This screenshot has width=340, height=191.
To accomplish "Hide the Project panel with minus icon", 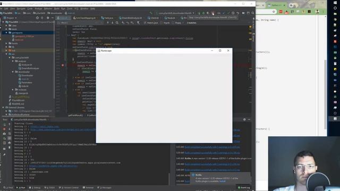I will [x=52, y=18].
